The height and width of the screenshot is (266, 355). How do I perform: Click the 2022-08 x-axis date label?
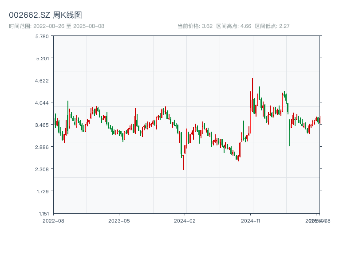53,220
